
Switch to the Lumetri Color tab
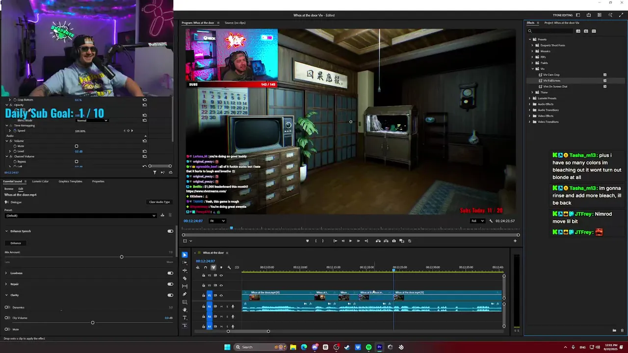tap(40, 181)
